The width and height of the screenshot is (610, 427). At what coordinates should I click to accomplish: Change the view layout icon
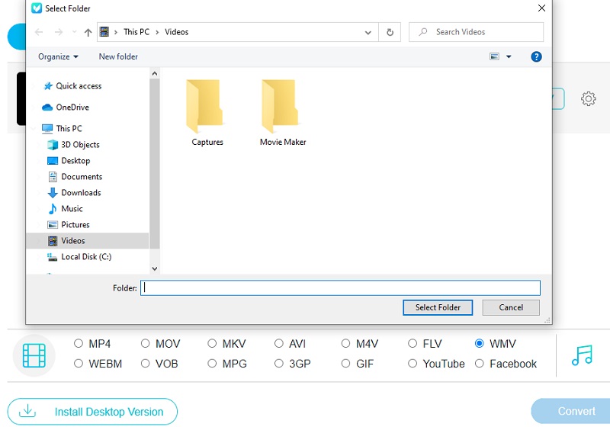(x=494, y=56)
